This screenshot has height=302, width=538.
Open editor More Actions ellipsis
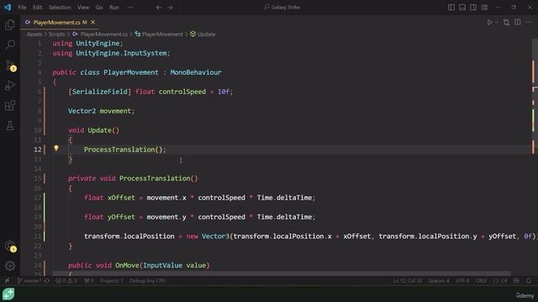point(529,23)
